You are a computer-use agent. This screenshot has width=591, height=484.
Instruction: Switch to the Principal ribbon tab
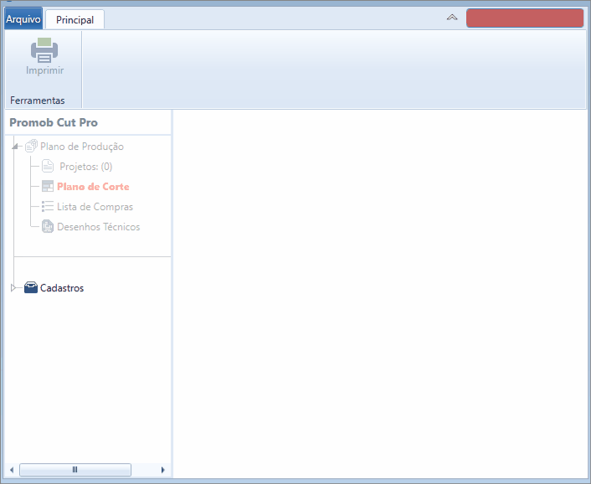click(75, 19)
